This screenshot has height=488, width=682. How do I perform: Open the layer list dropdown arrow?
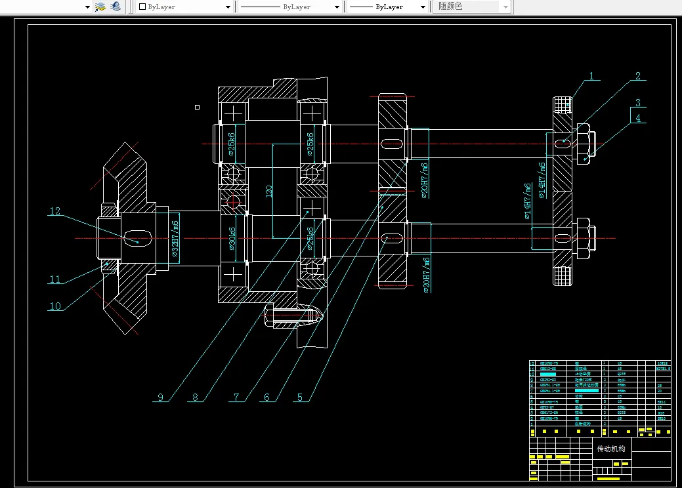[x=88, y=7]
